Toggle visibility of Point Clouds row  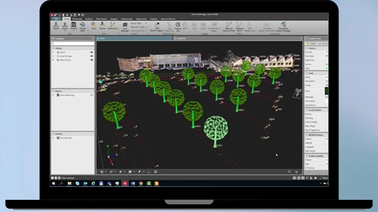(x=92, y=60)
